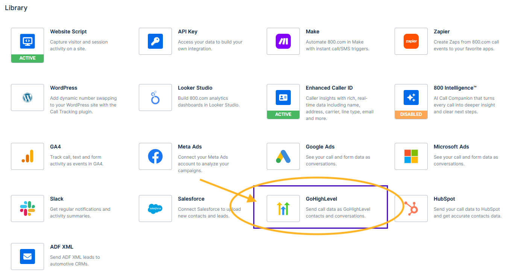Screen dimensions: 518x279
Task: Open the Slack title link
Action: tap(57, 199)
